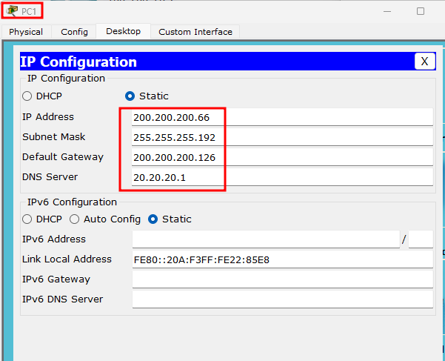This screenshot has width=445, height=361.
Task: Close the IP Configuration panel with X
Action: [424, 61]
